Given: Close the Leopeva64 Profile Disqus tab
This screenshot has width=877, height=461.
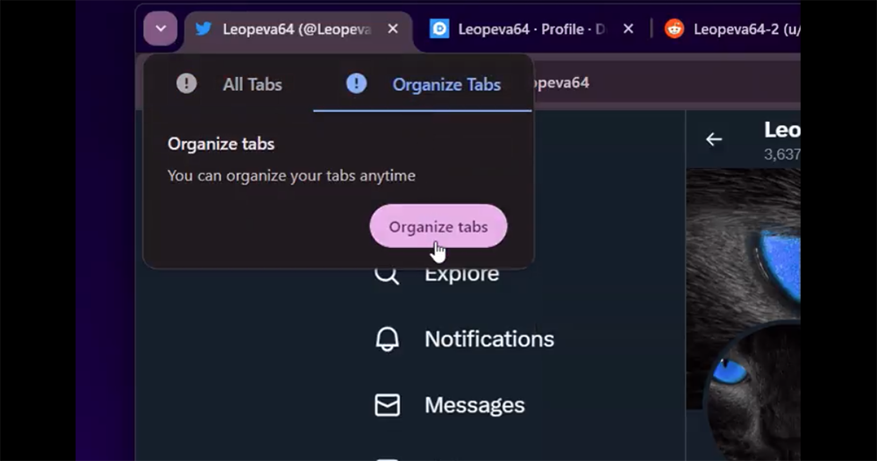Looking at the screenshot, I should (x=629, y=29).
